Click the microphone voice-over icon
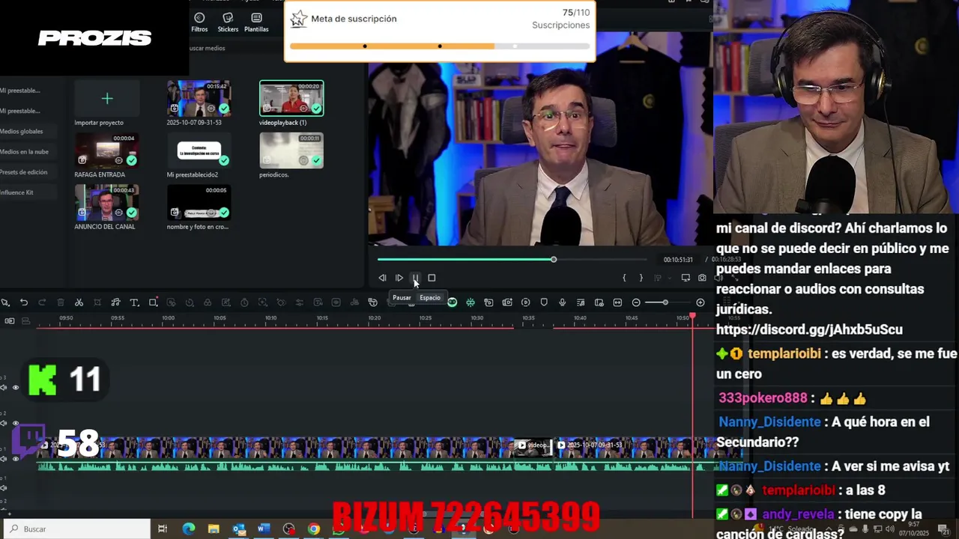 coord(562,302)
